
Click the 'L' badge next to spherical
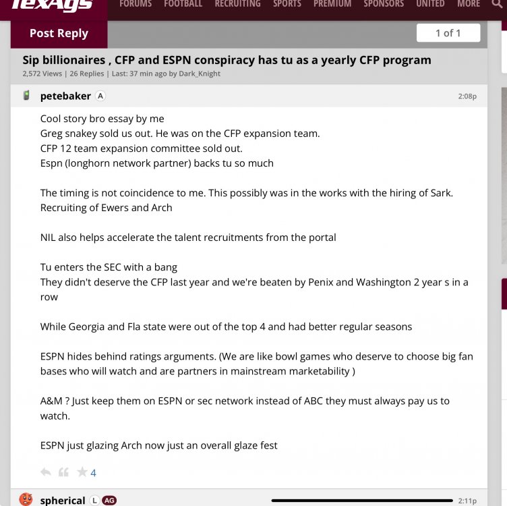coord(94,501)
